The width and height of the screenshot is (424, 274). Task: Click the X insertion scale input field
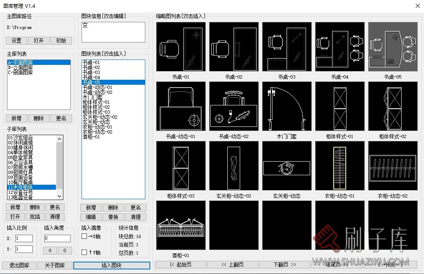coord(24,238)
